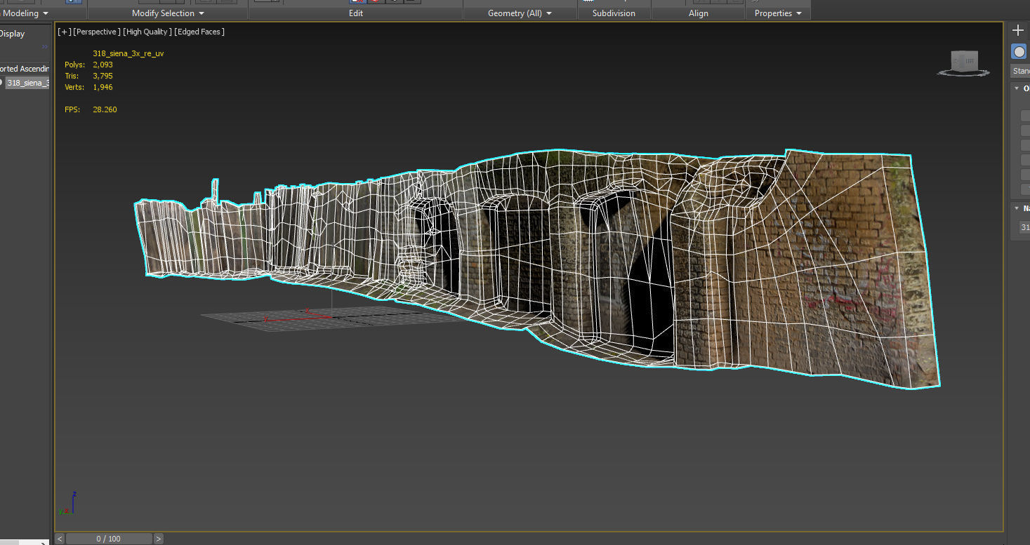Select the Geometry sphere category icon
The image size is (1030, 545).
[1019, 51]
